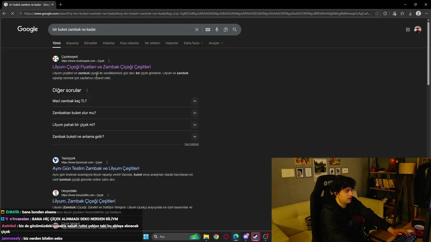431x242 pixels.
Task: Go to Google homepage via logo
Action: [28, 29]
